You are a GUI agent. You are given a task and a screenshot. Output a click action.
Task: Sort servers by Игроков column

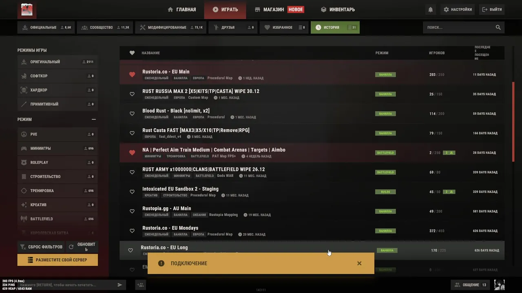pos(437,53)
